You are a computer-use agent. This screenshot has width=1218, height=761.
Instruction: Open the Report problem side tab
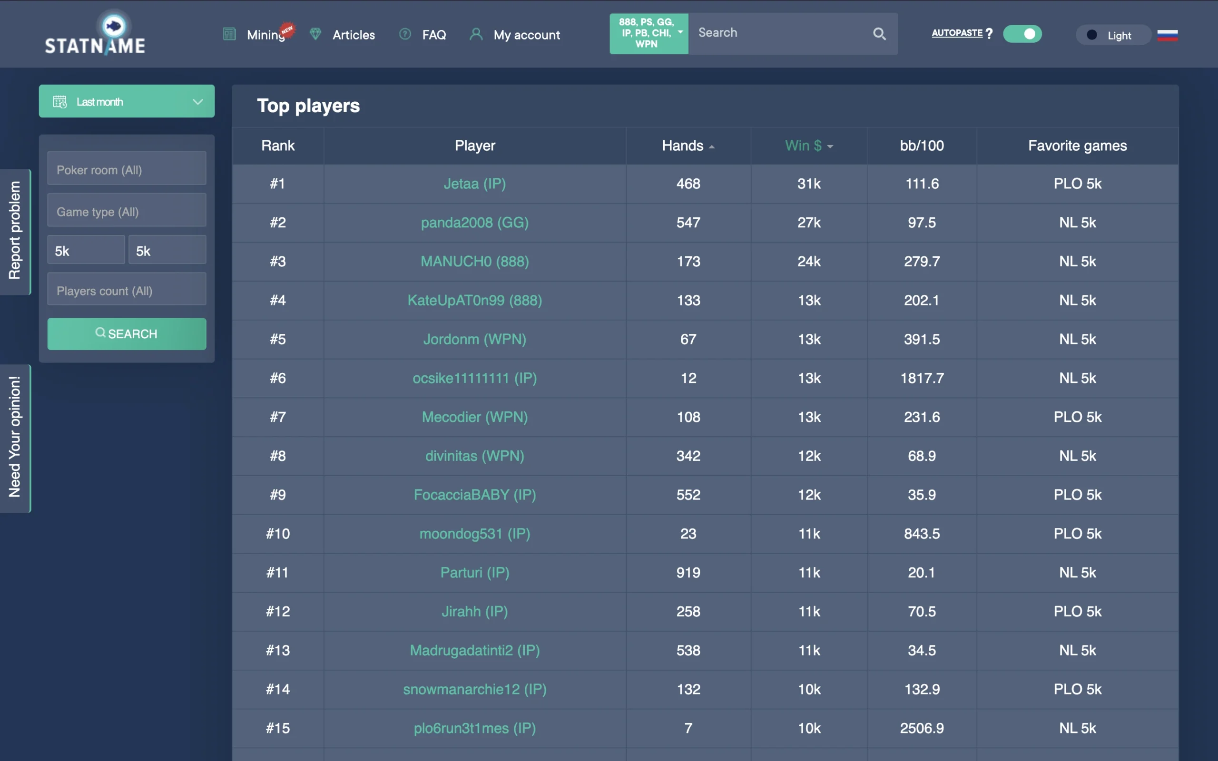click(x=15, y=232)
